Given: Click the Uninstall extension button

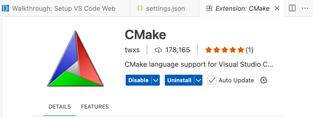Looking at the screenshot, I should [179, 80].
